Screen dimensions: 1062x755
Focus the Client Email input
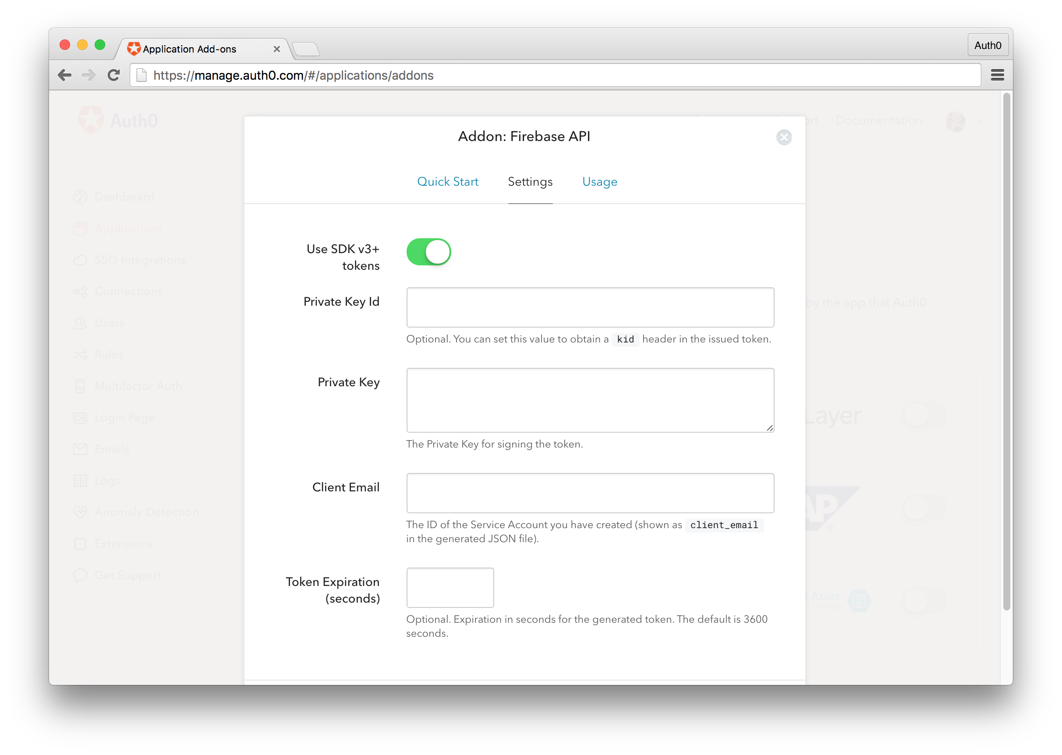590,493
